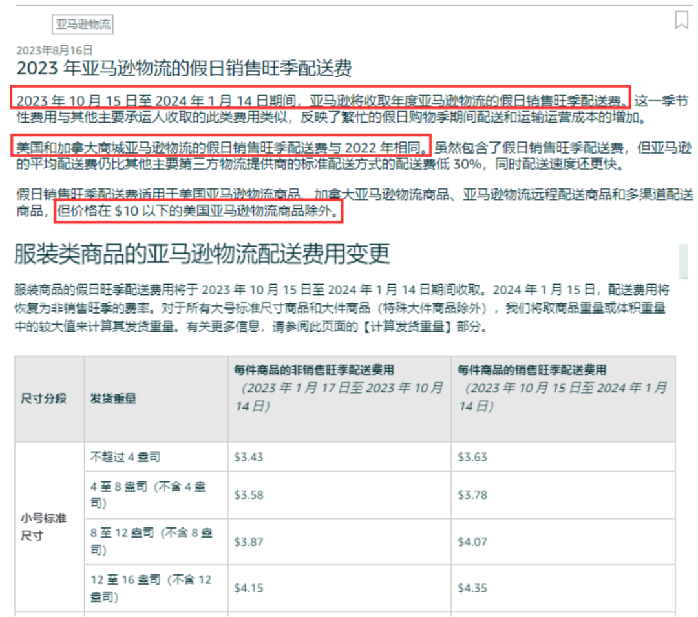The width and height of the screenshot is (698, 617).
Task: Select the $3.43 non-peak fee
Action: [248, 457]
